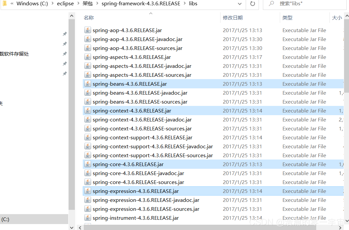This screenshot has height=230, width=349.
Task: Select file name spring-expression-4.3.6.RELEASE-sources.jar
Action: 146,209
